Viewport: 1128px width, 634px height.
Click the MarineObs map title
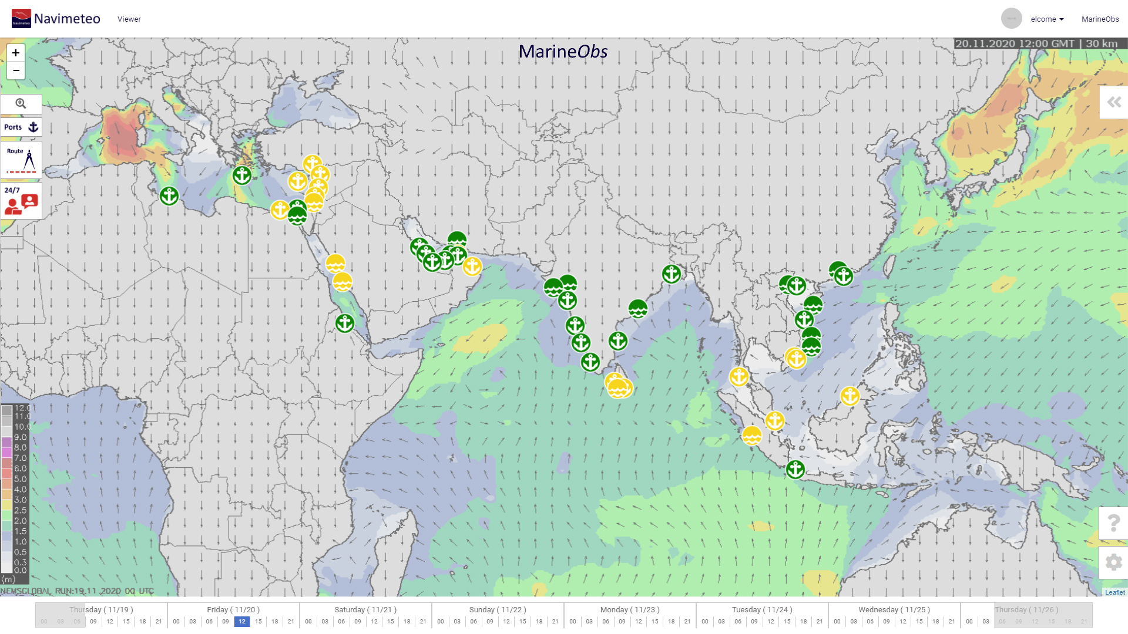563,52
